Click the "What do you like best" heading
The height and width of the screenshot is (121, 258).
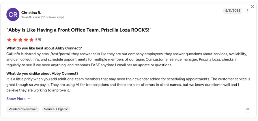coord(44,48)
